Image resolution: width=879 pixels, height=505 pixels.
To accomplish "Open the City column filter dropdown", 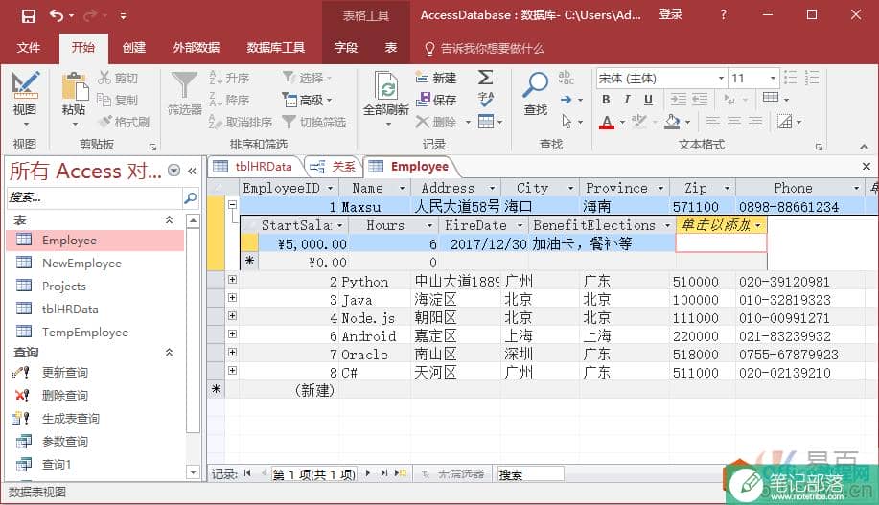I will (x=570, y=189).
